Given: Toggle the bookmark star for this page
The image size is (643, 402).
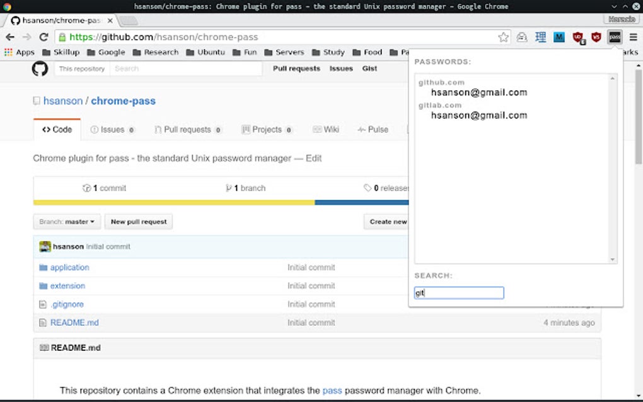Looking at the screenshot, I should coord(503,37).
